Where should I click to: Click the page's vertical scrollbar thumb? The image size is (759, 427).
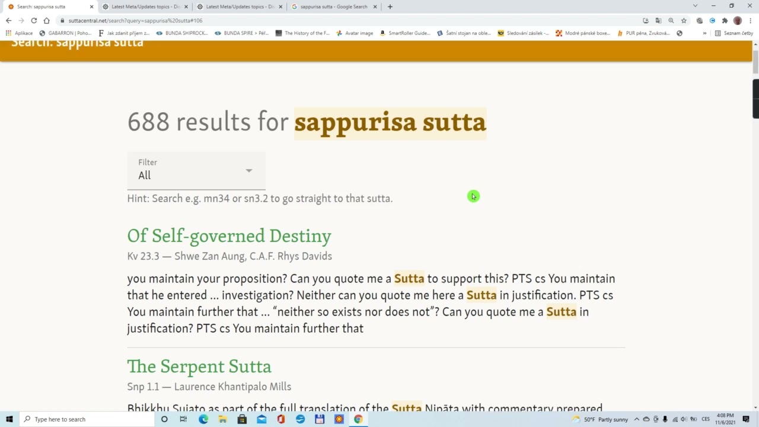tap(755, 62)
